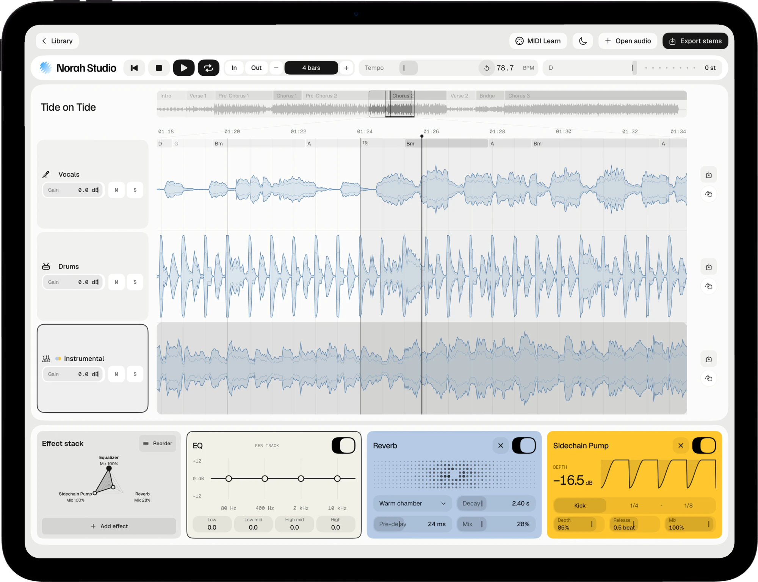758x582 pixels.
Task: Mute the Vocals track
Action: coord(116,190)
